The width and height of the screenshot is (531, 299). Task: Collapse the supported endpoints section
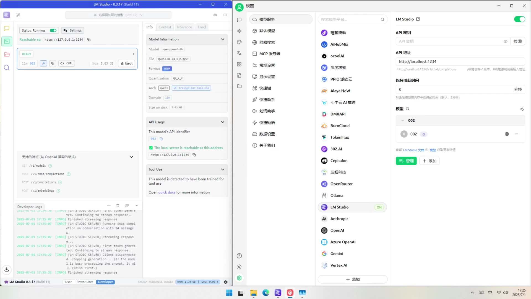pyautogui.click(x=131, y=157)
